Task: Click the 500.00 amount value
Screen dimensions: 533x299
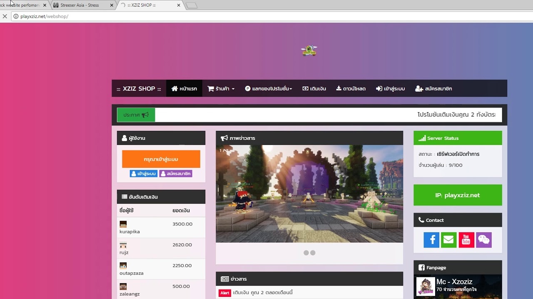Action: 181,287
